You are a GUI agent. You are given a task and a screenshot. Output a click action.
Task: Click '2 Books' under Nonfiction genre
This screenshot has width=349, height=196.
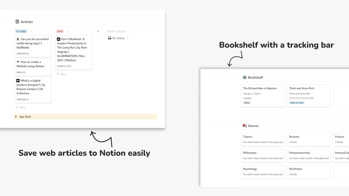[x=293, y=174]
